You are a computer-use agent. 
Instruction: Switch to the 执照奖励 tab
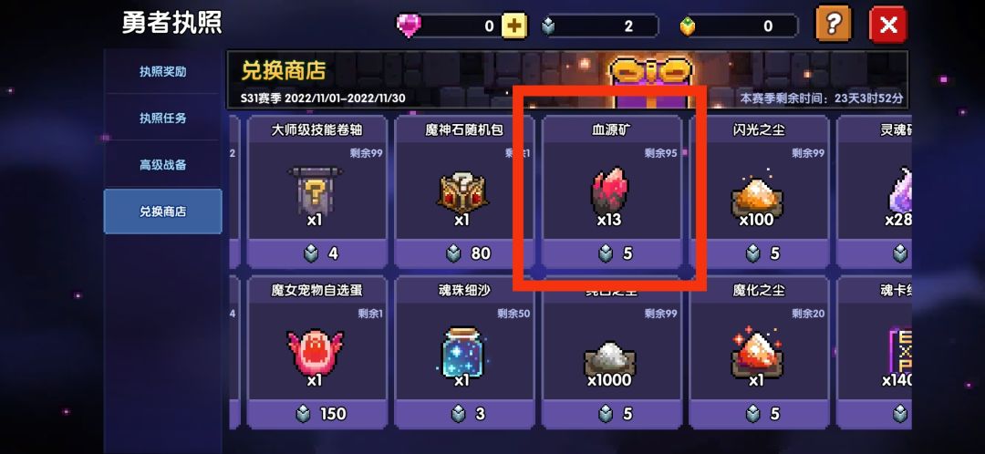[x=162, y=72]
